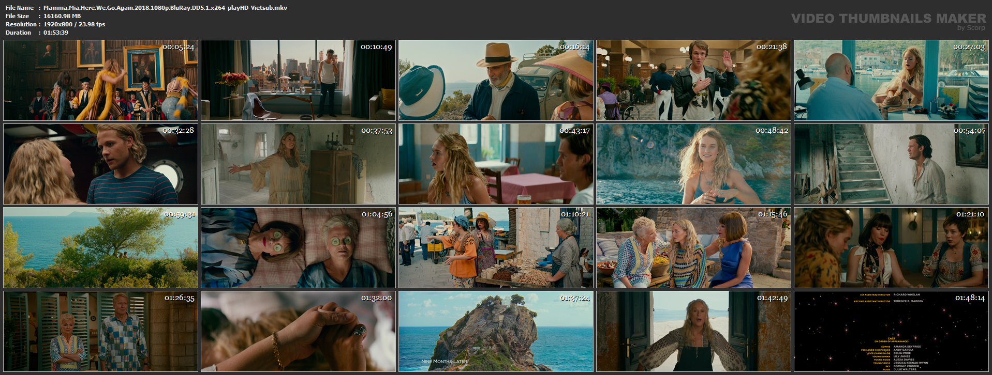The height and width of the screenshot is (375, 992).
Task: Click the duration value 01:53:39
Action: coord(56,33)
